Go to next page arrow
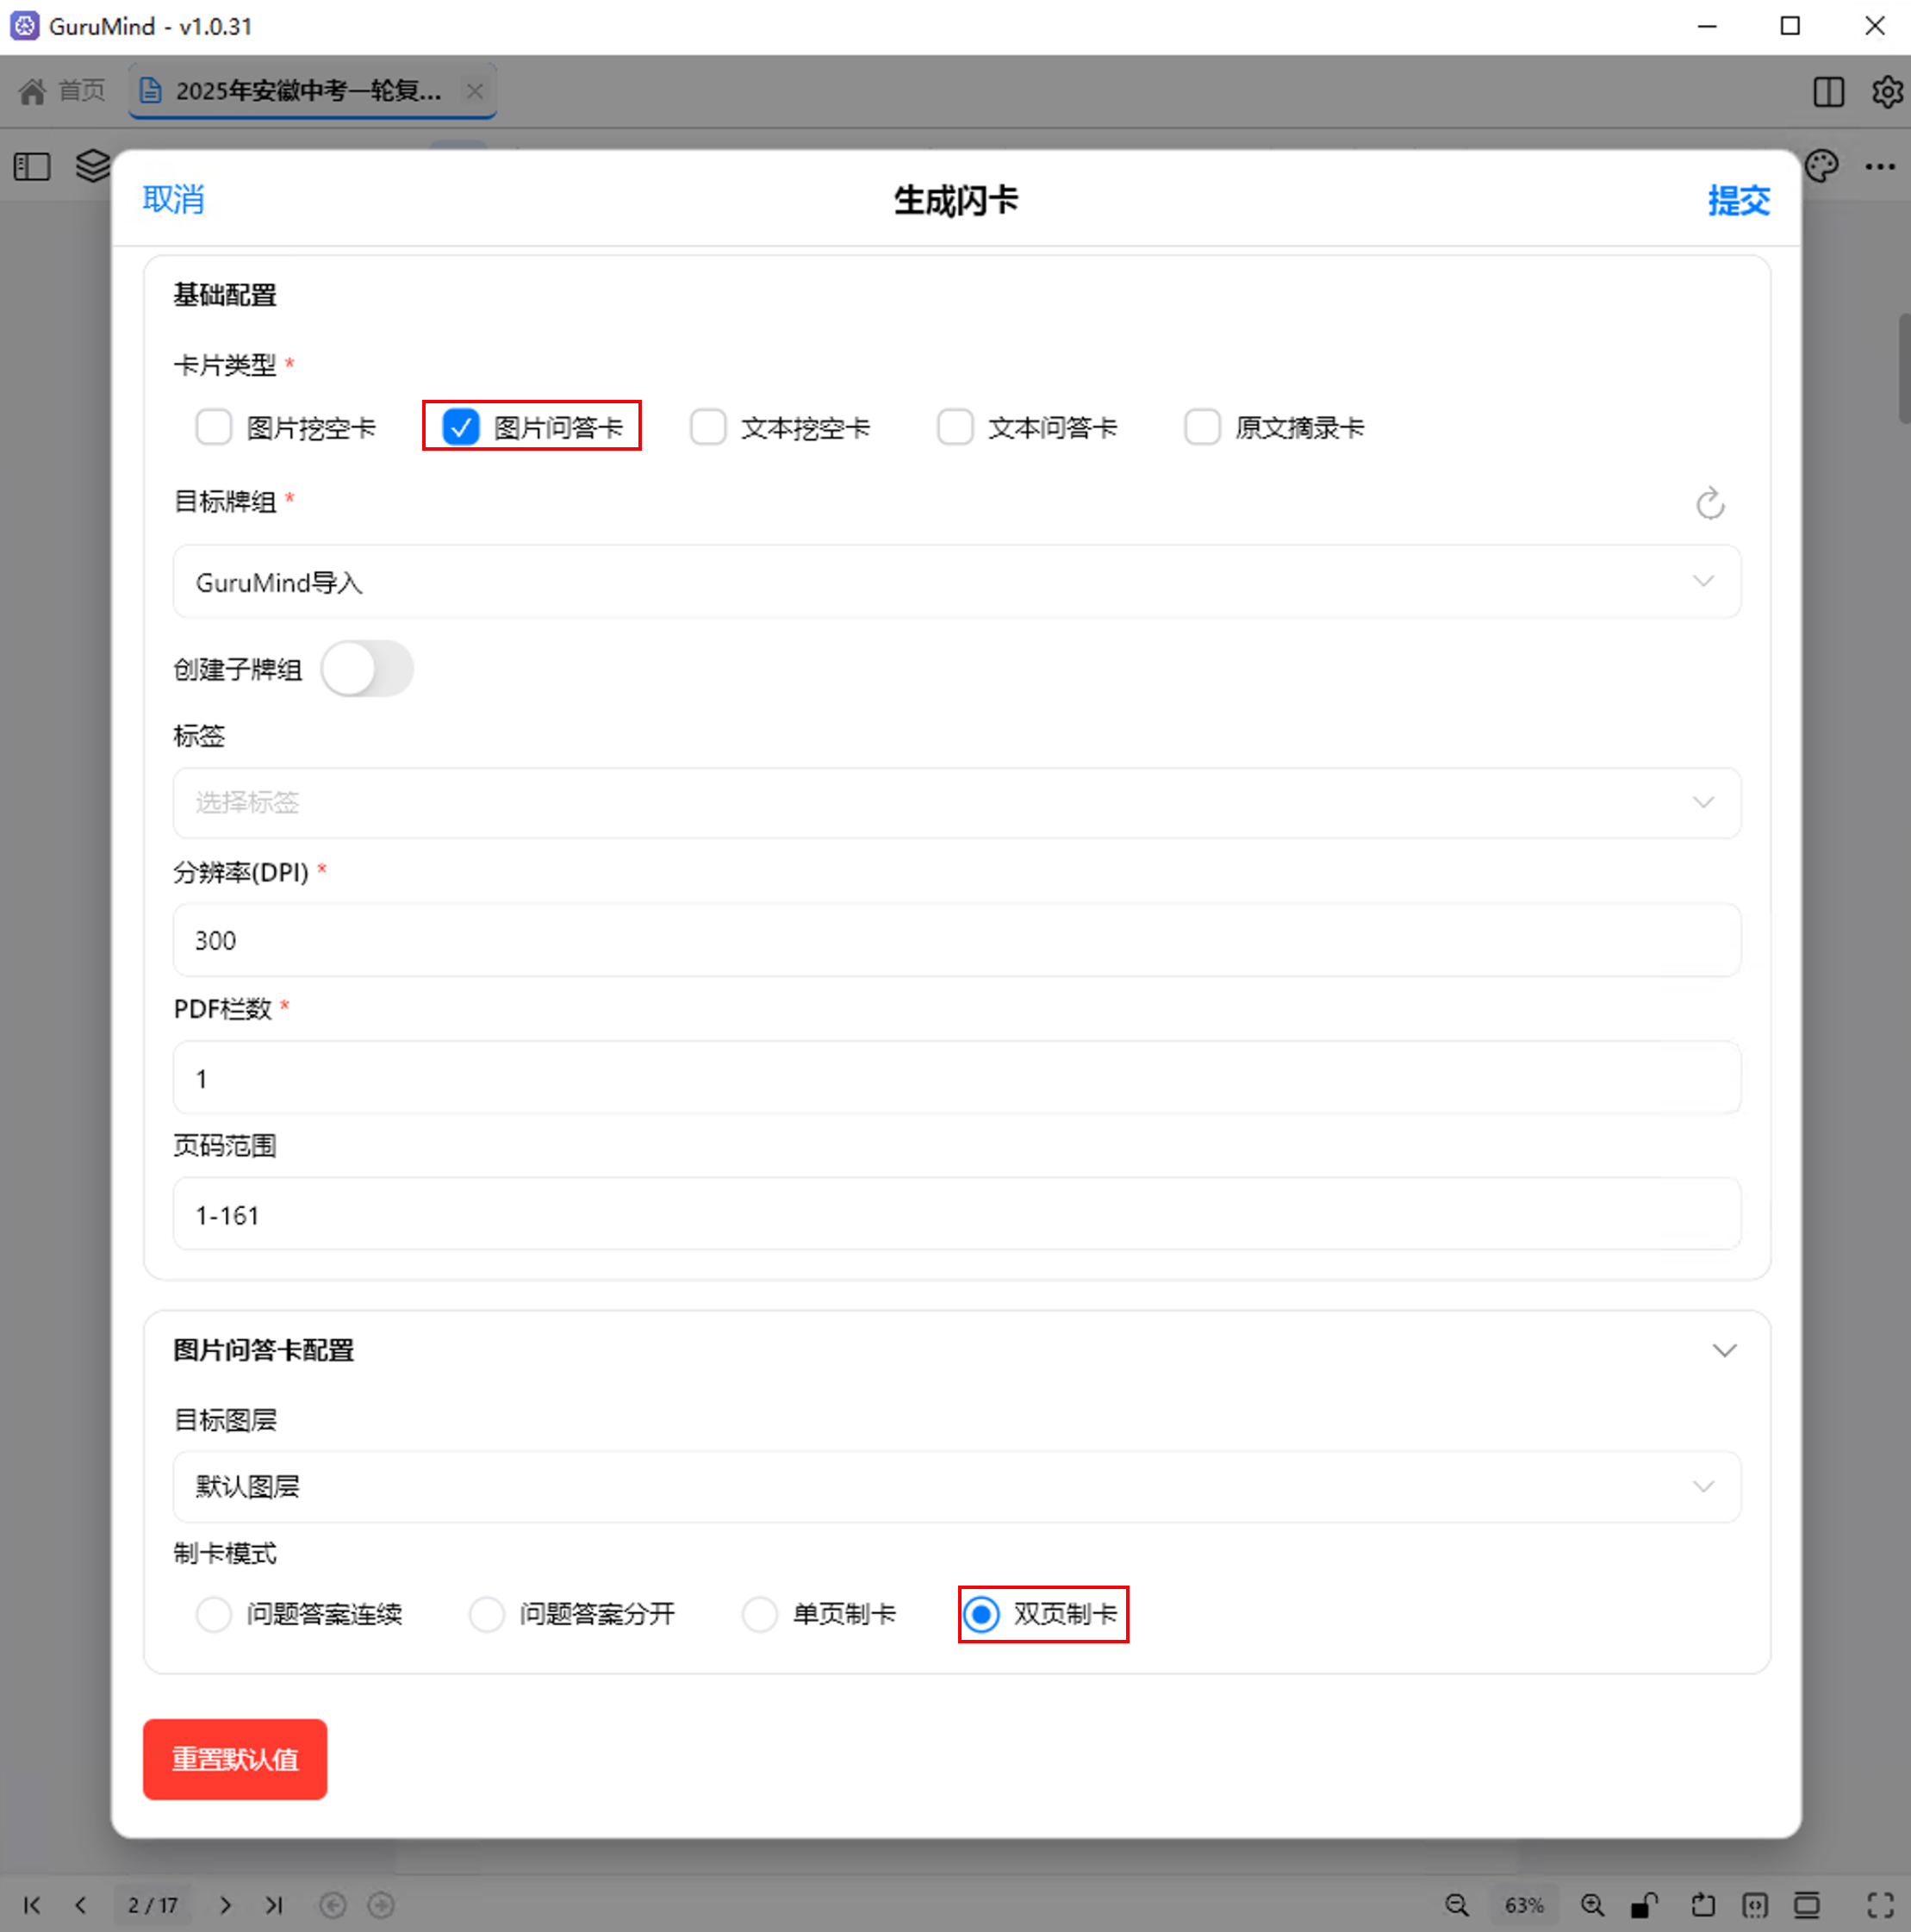Screen dimensions: 1911x1932 [225, 1905]
